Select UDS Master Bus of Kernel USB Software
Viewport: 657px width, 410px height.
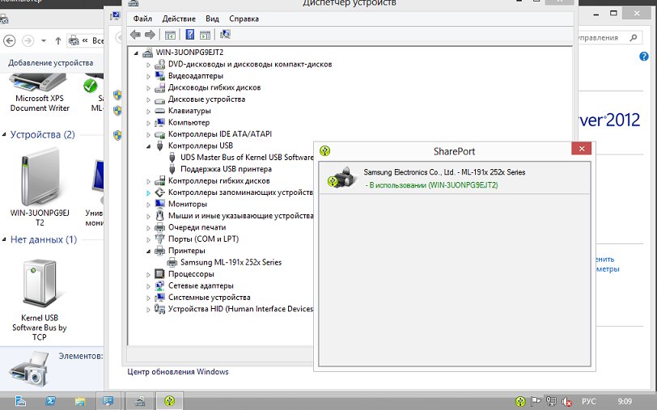click(247, 158)
